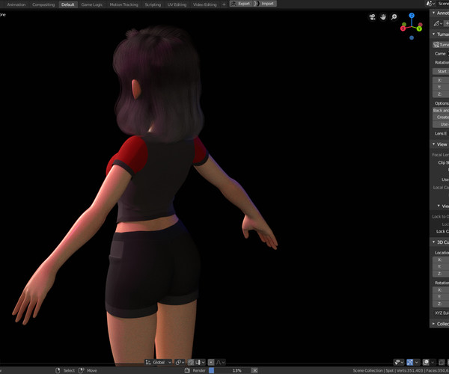
Task: Click the zoom magnifier icon in viewport
Action: pyautogui.click(x=394, y=17)
